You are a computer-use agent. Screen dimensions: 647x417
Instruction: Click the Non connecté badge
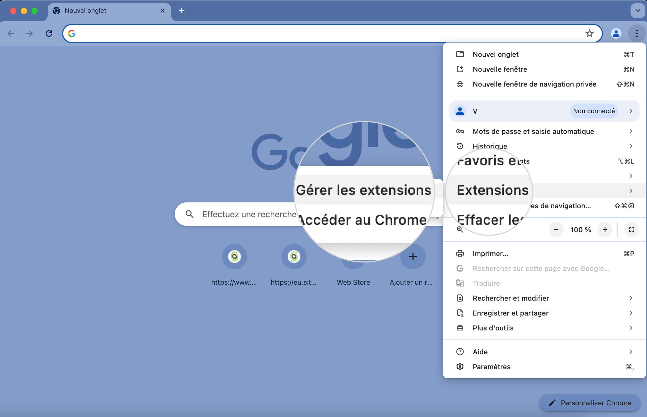point(594,111)
